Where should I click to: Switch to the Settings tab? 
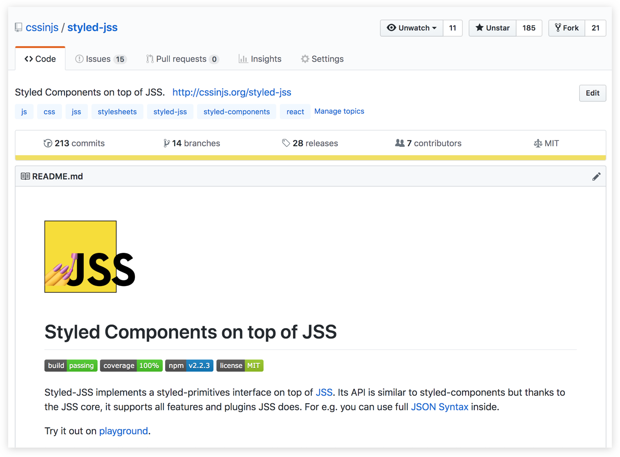[322, 59]
